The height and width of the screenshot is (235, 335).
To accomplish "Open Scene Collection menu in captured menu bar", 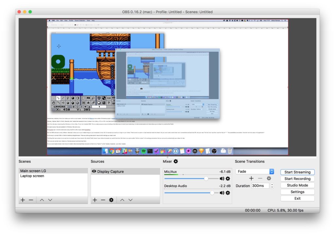I will tap(80, 21).
